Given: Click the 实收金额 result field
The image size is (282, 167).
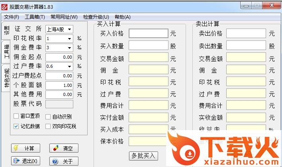Looking at the screenshot, I should [x=246, y=117].
